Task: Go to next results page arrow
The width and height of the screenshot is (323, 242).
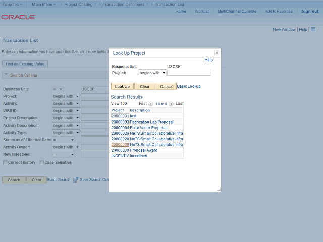Action: click(x=171, y=104)
